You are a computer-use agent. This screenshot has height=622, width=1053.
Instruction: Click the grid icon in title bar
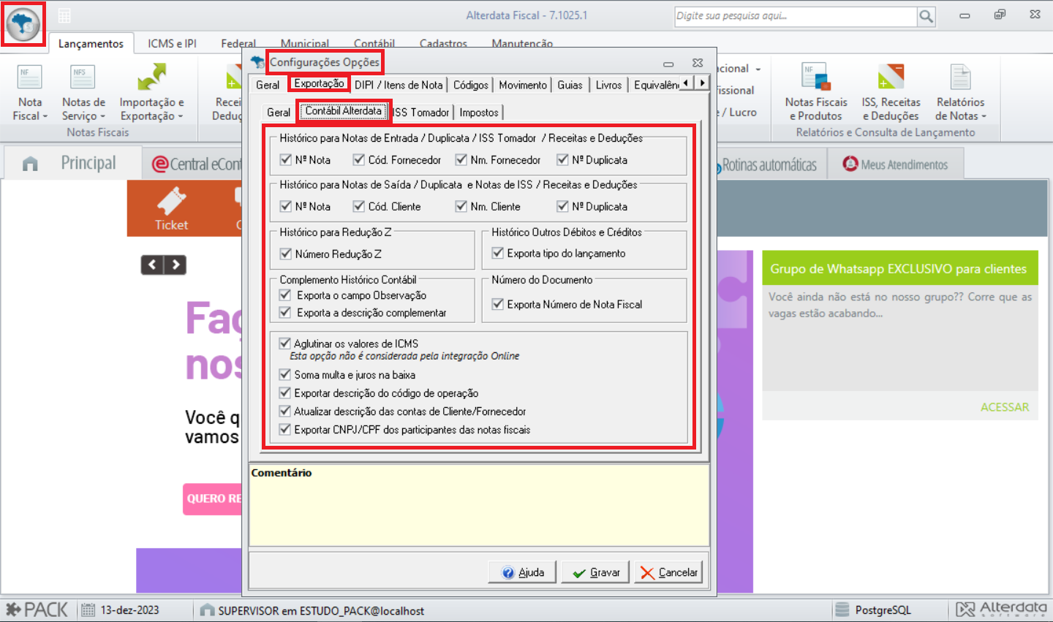click(x=64, y=15)
